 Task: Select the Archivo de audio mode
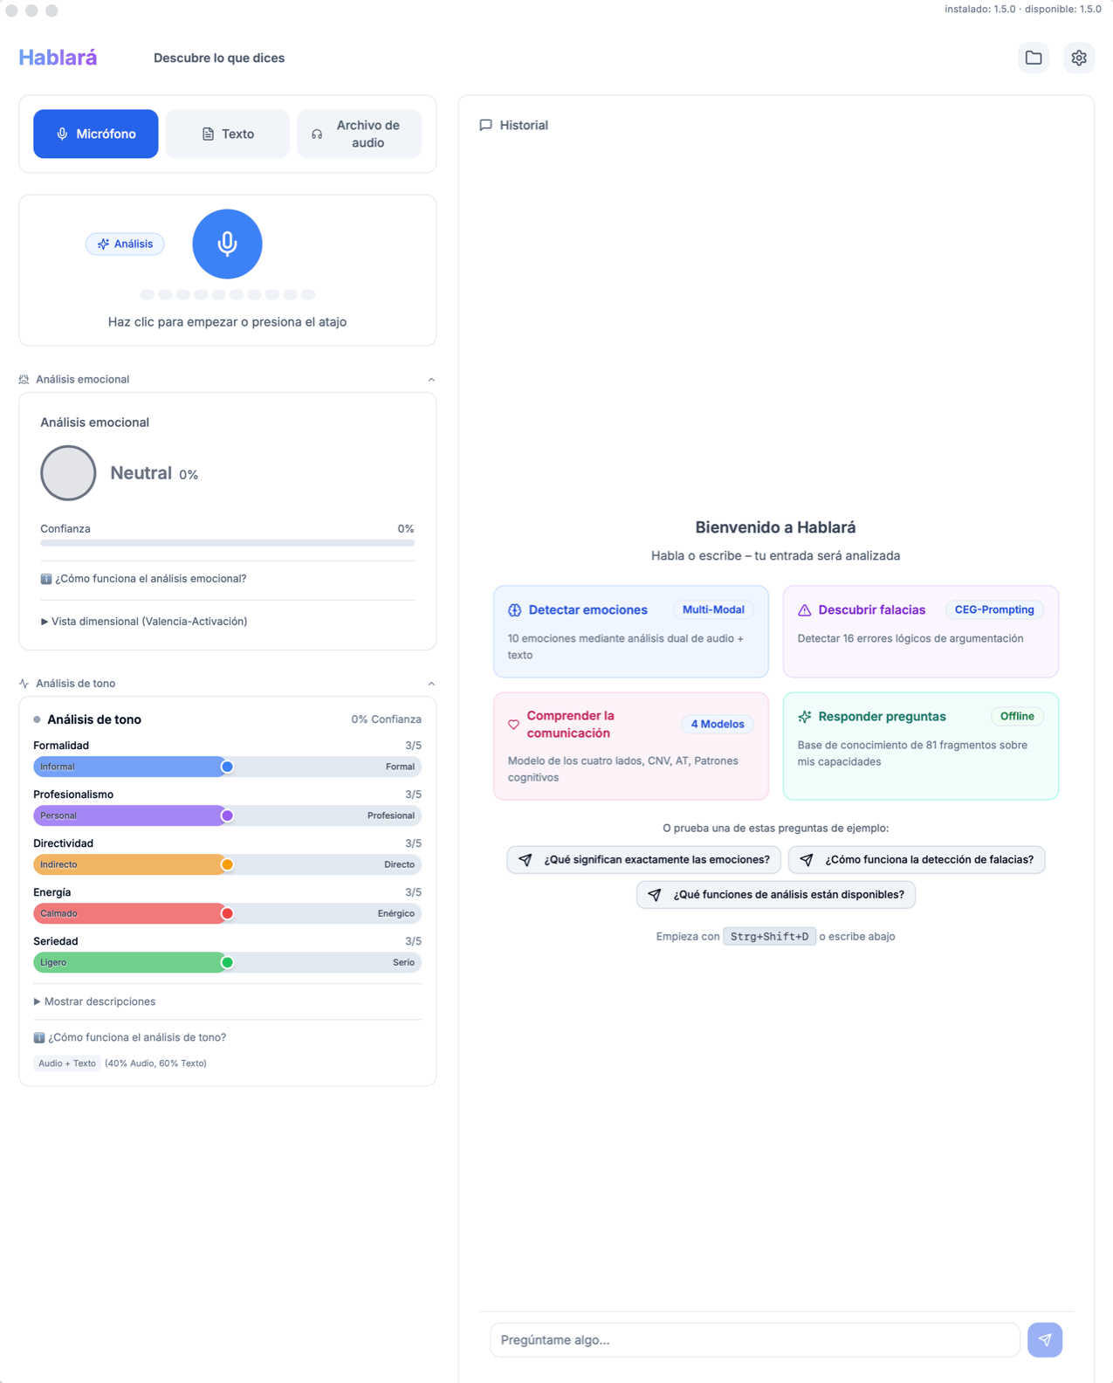(x=359, y=134)
